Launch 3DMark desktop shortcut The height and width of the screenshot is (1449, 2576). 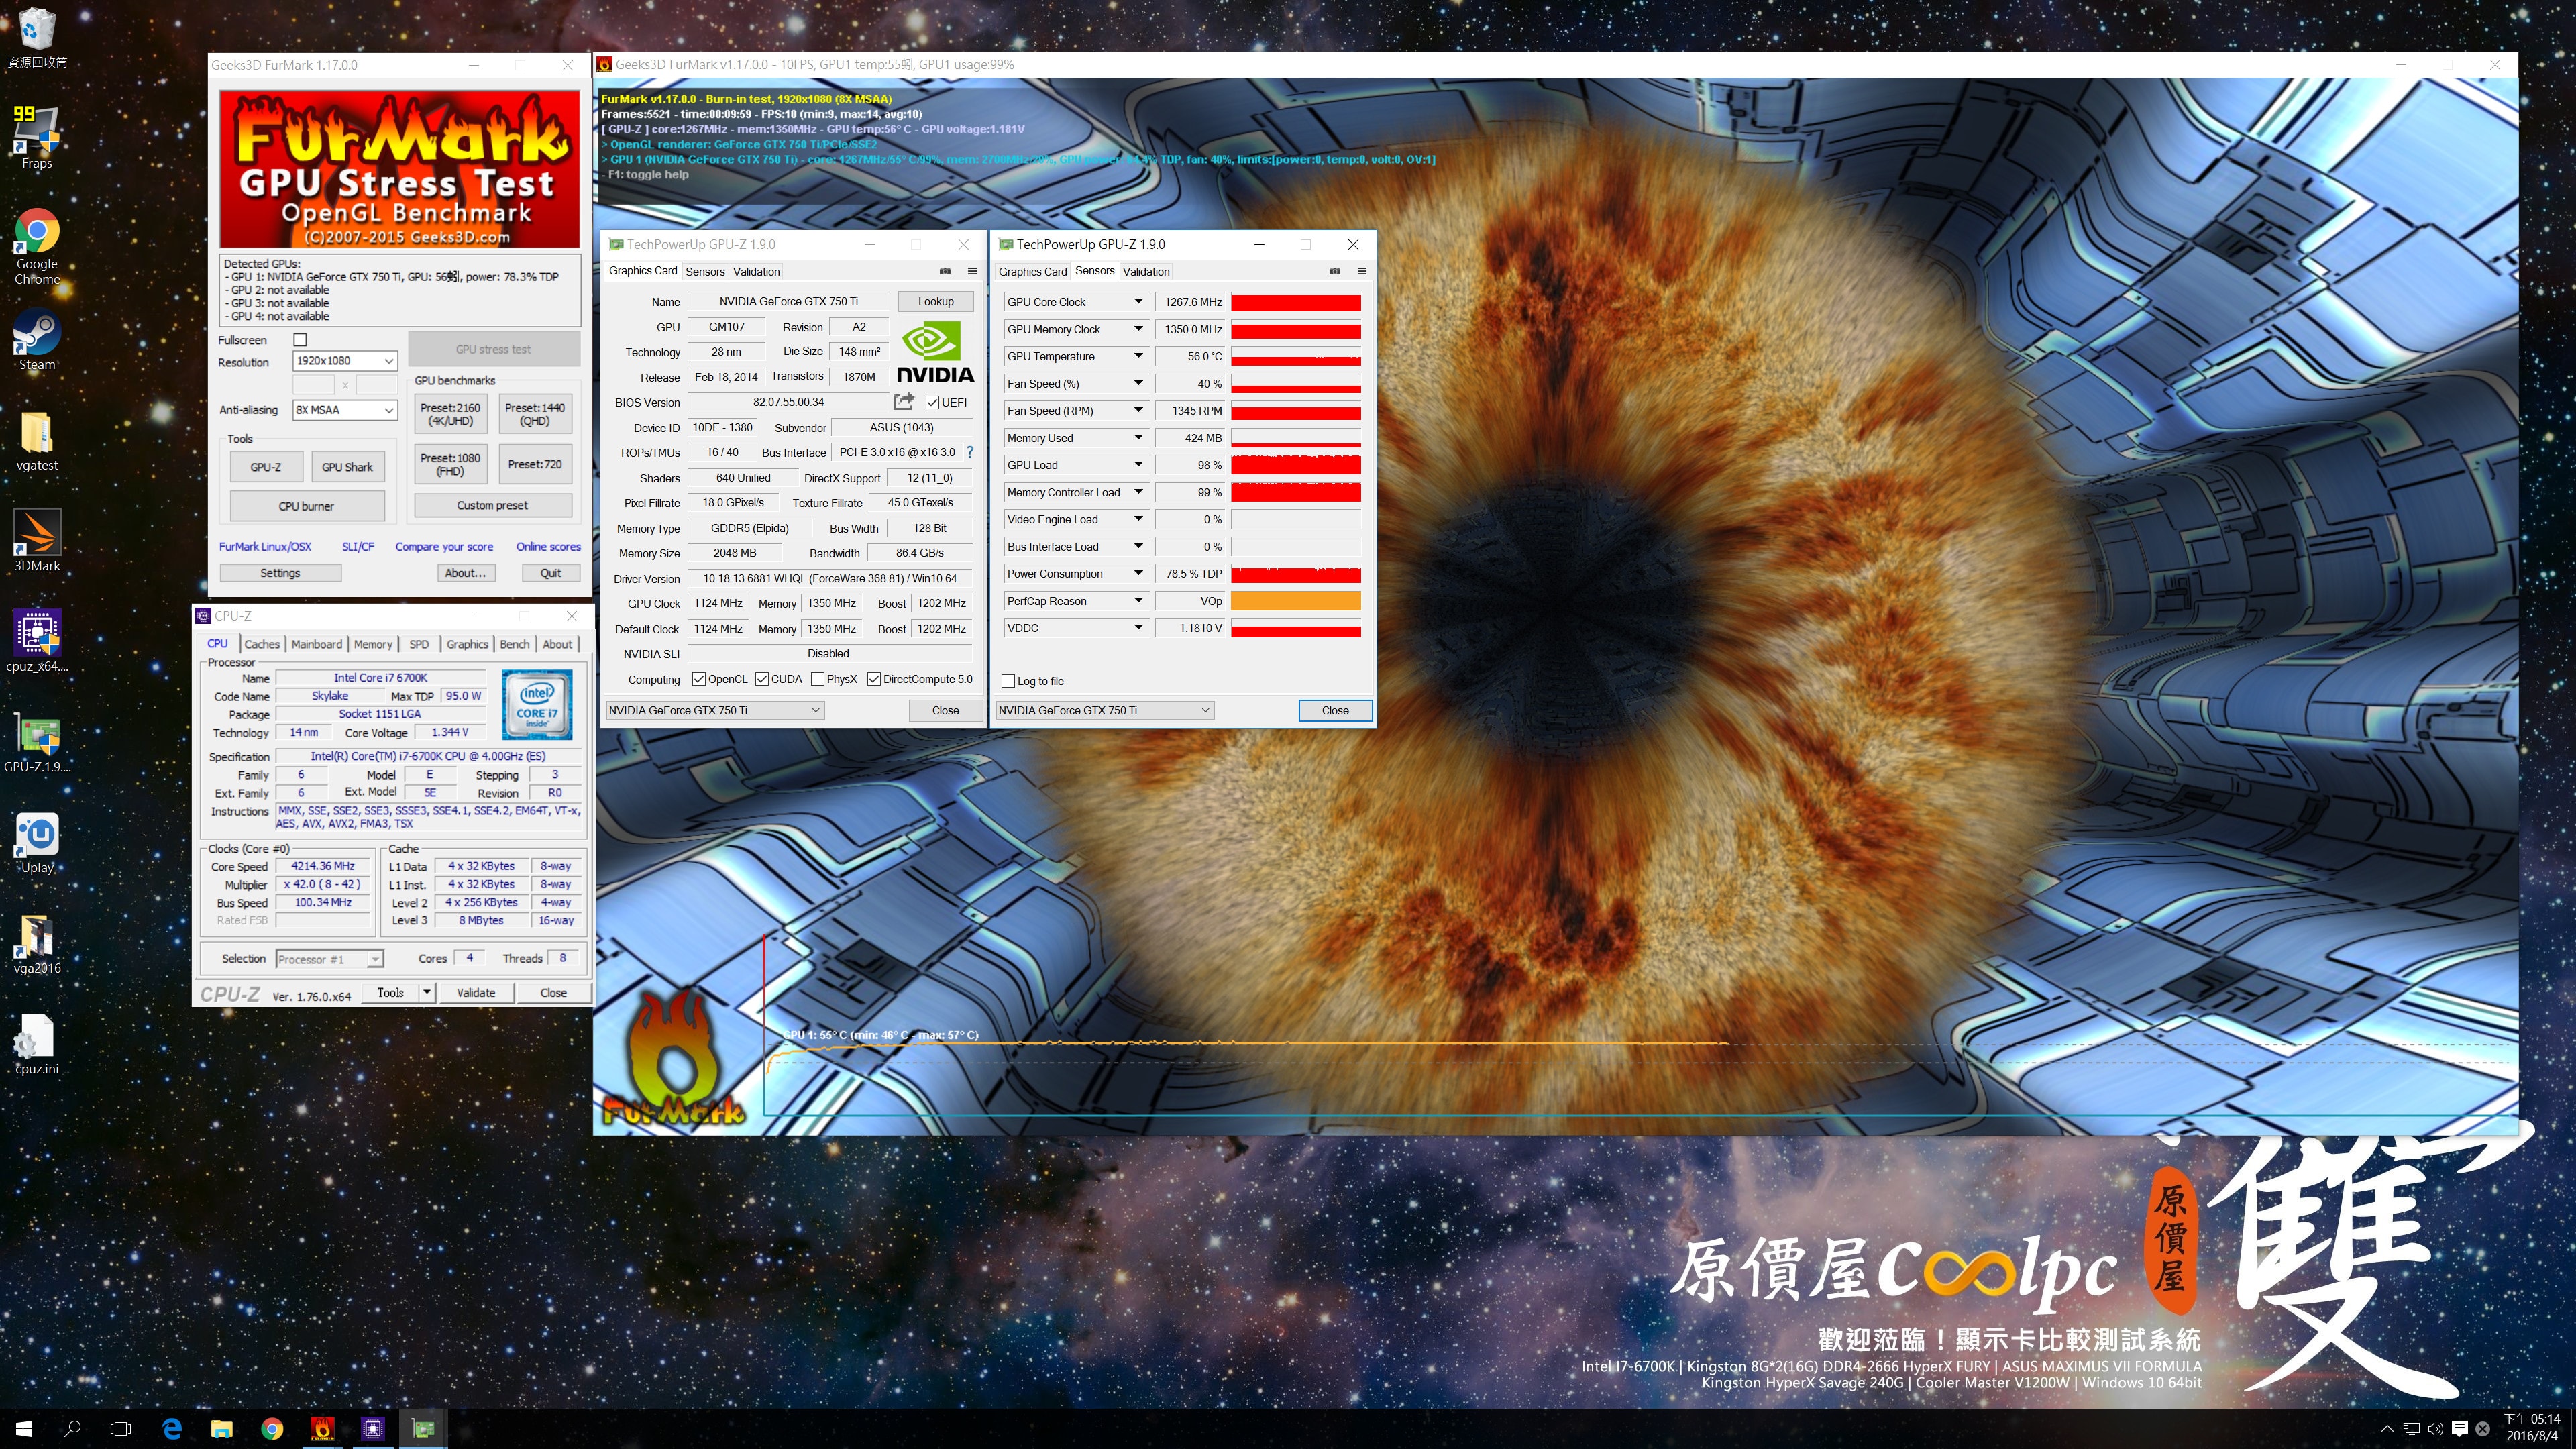(x=37, y=541)
